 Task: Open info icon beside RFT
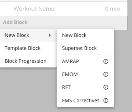click(x=106, y=87)
